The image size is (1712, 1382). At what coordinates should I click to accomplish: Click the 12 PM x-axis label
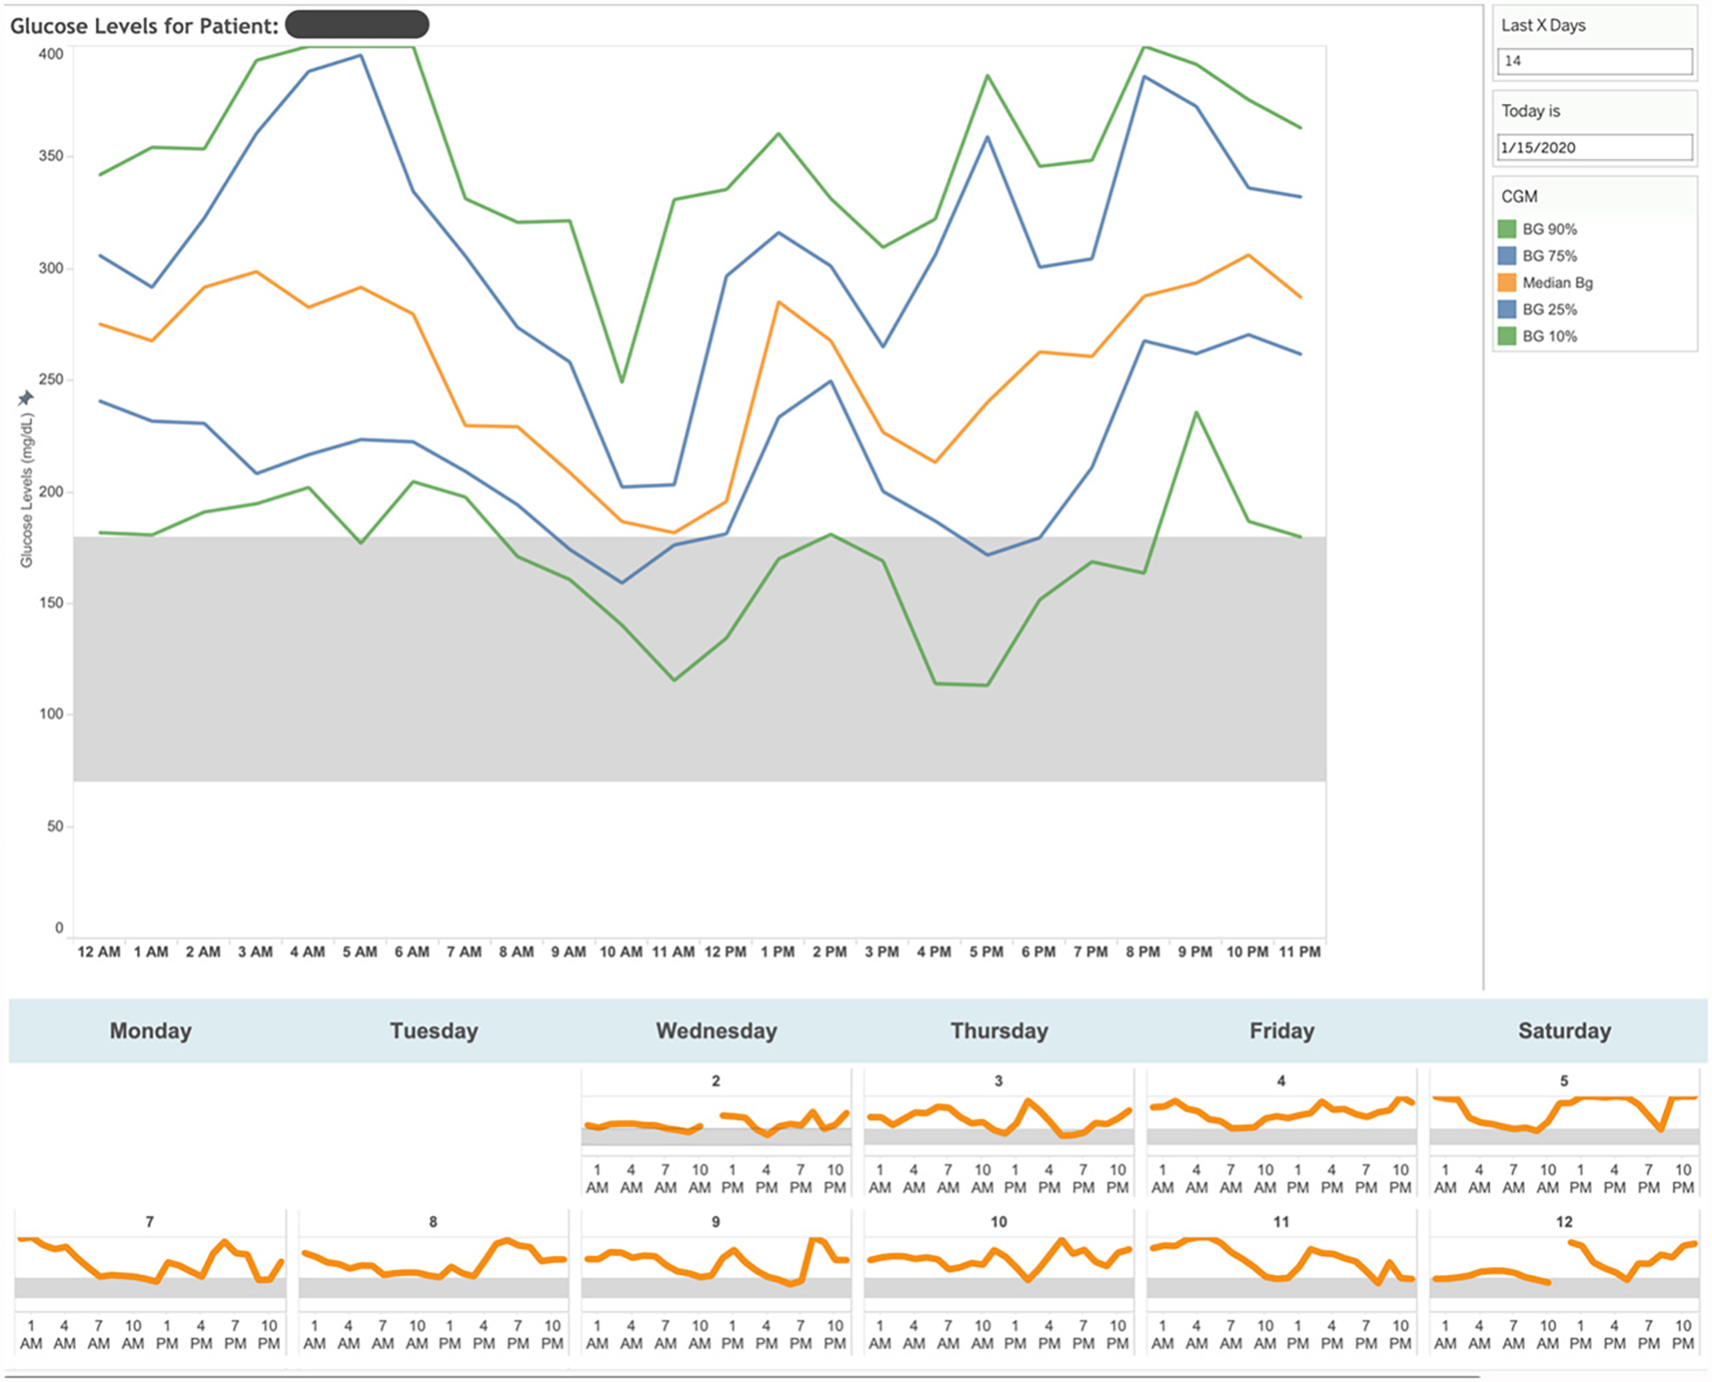pyautogui.click(x=725, y=952)
